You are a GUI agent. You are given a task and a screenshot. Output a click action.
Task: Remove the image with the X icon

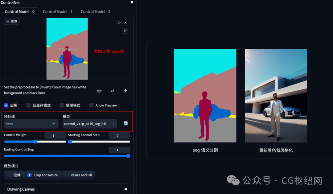pos(125,23)
